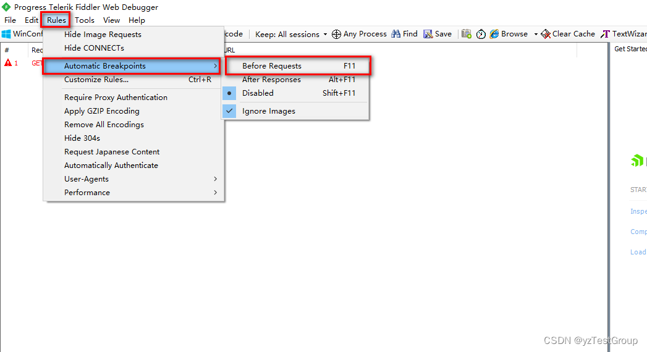
Task: Toggle Hide Image Requests
Action: click(133, 35)
